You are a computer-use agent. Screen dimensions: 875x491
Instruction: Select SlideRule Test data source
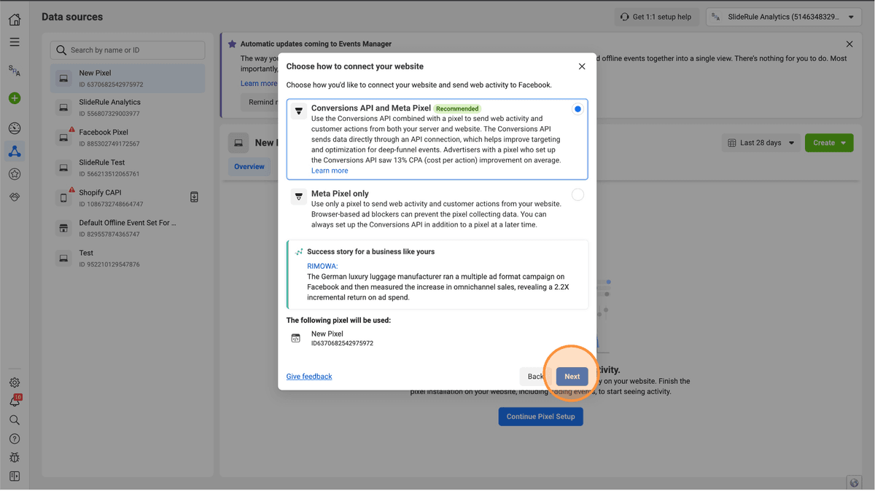(x=128, y=168)
